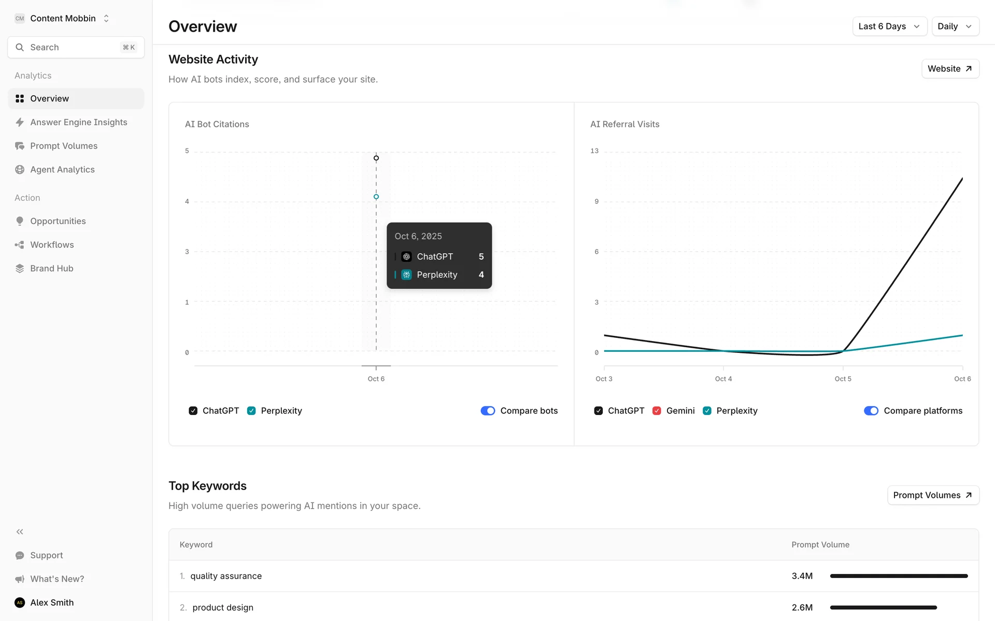
Task: Turn off the Compare bots toggle
Action: click(x=488, y=411)
